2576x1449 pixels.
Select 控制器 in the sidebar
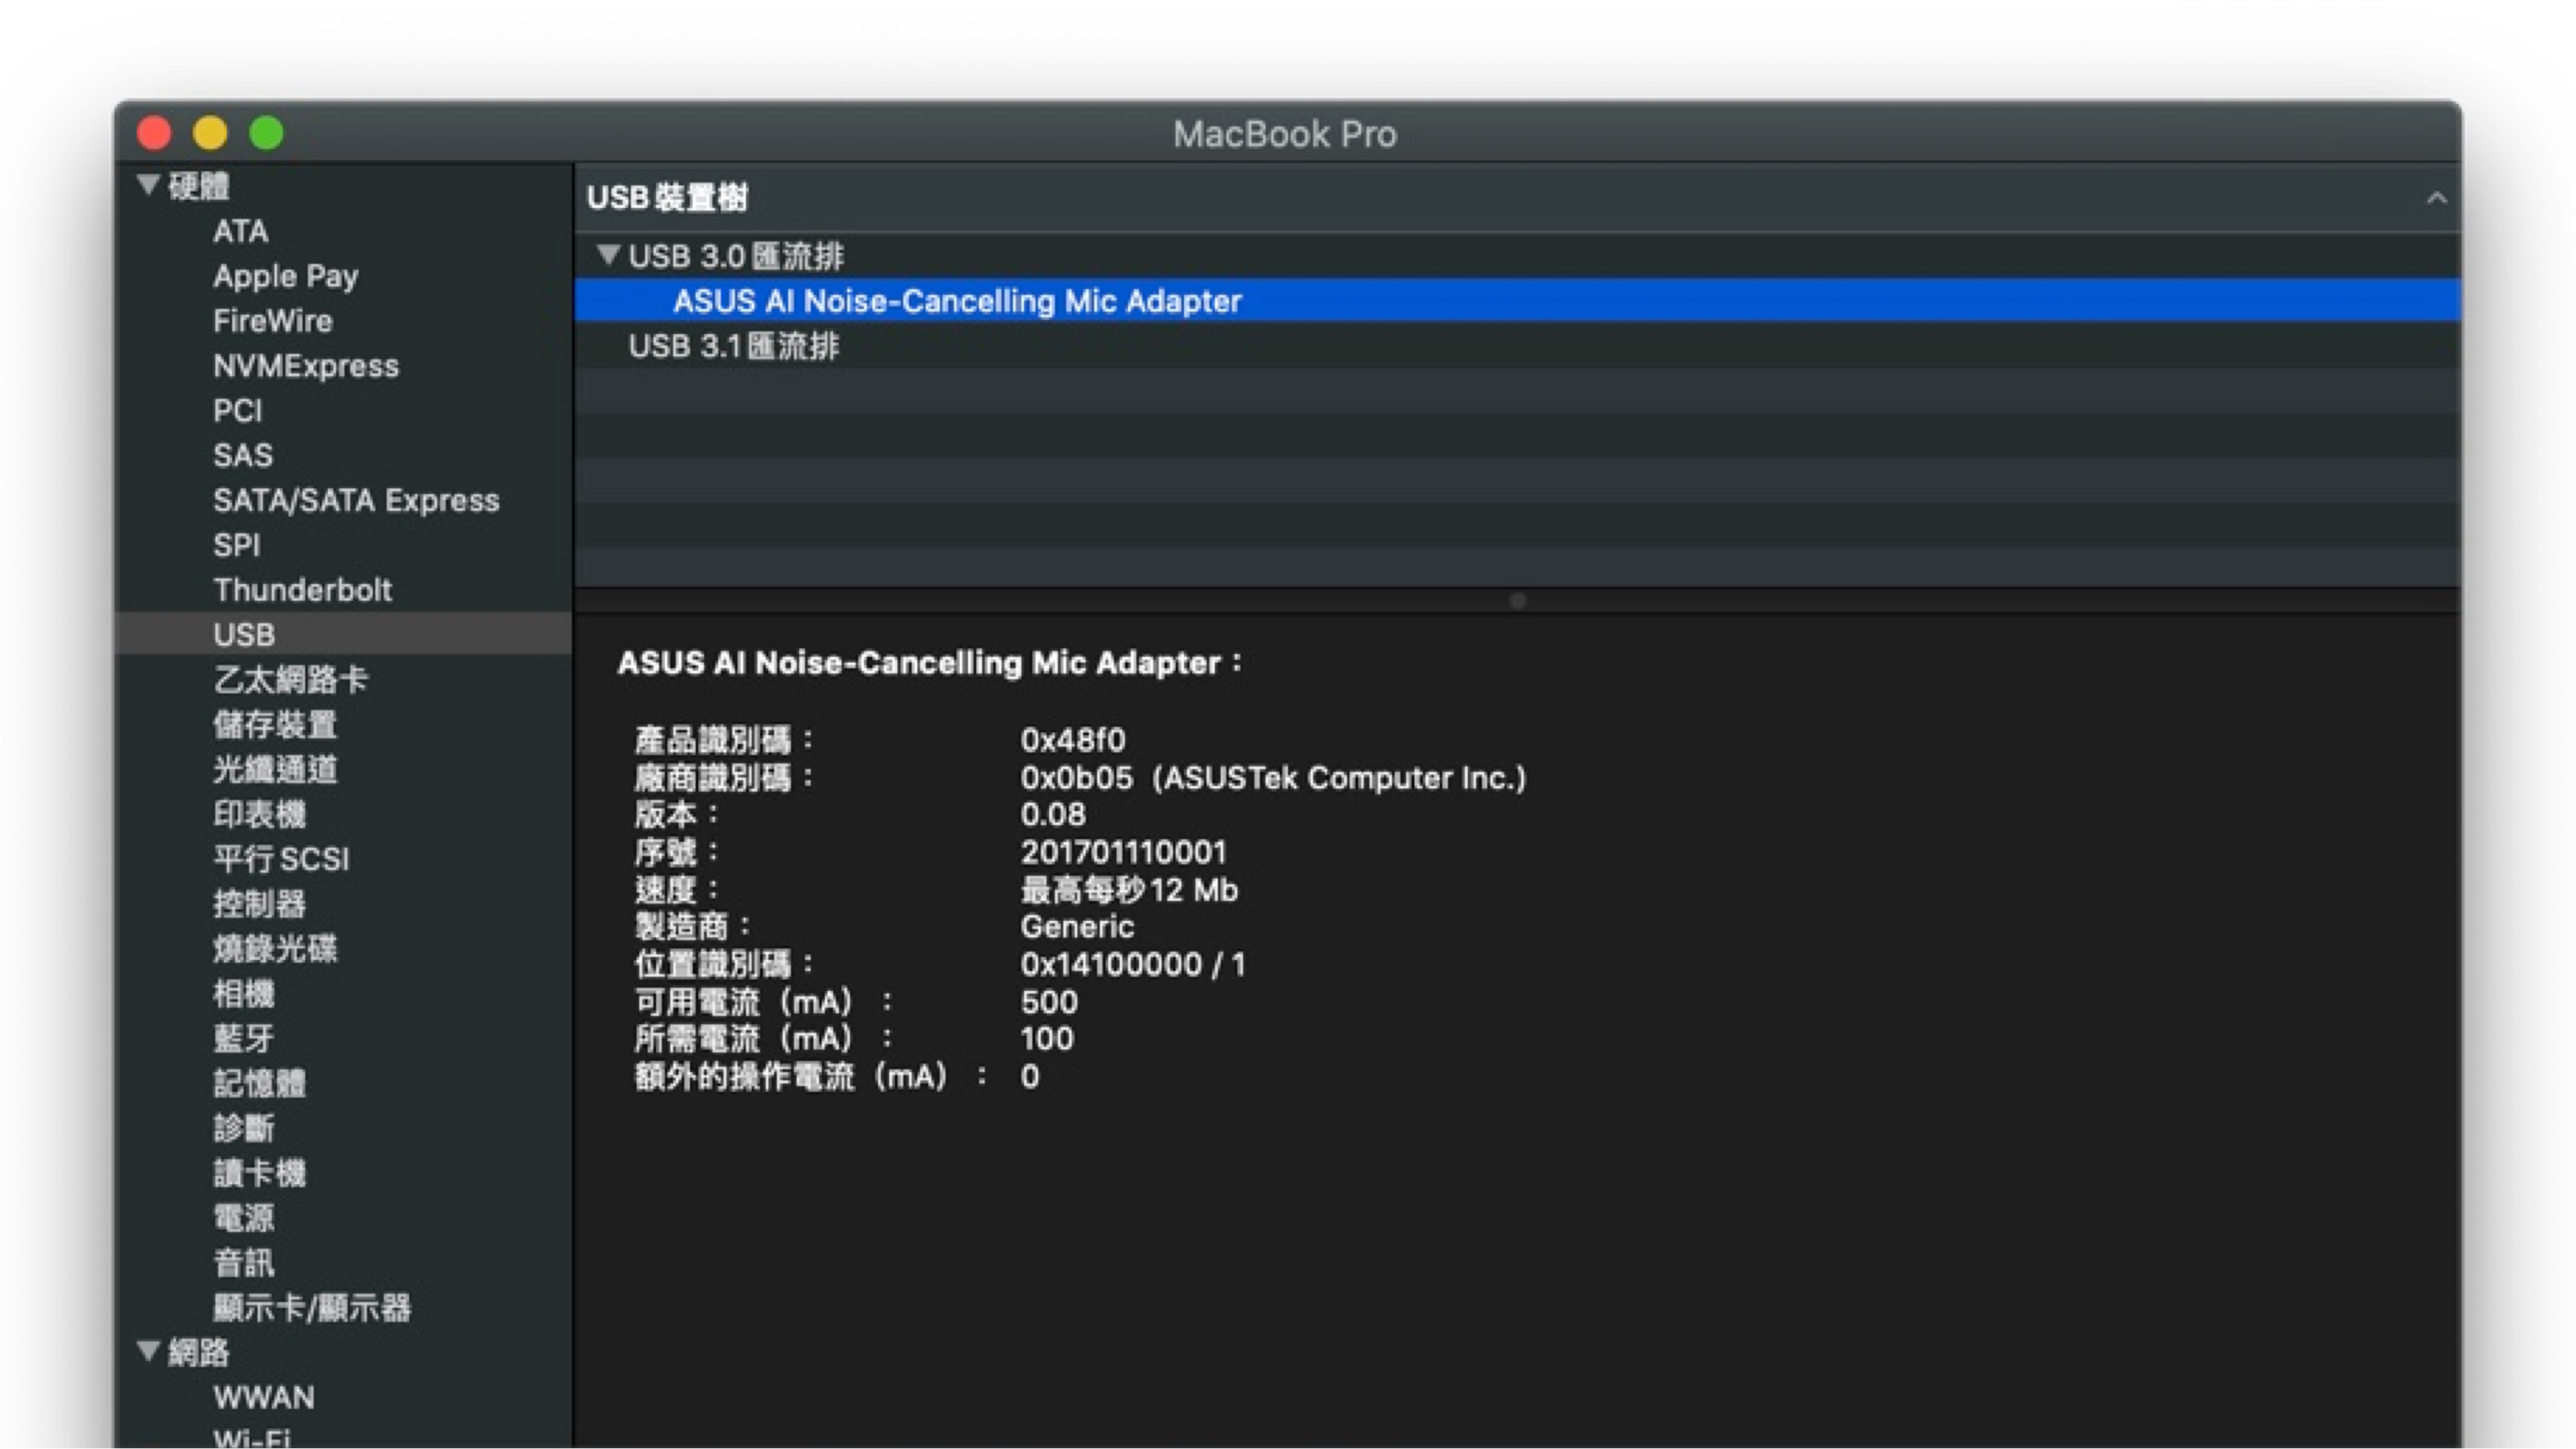259,904
